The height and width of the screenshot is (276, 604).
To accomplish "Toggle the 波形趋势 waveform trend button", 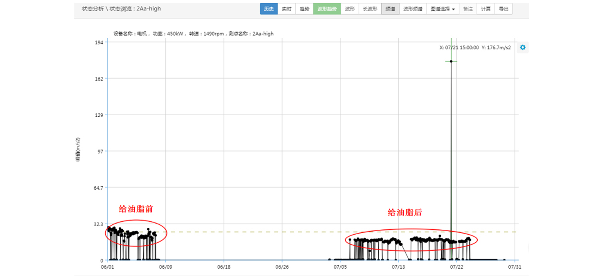I will coord(327,9).
